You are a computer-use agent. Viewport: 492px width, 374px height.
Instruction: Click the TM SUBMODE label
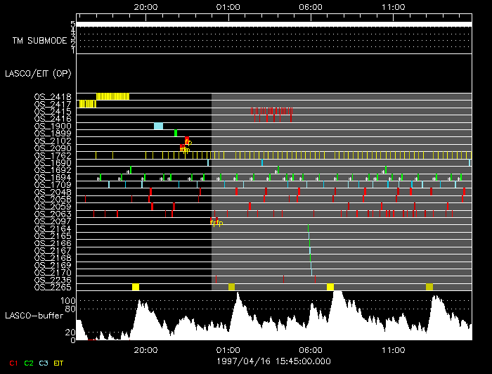[39, 41]
